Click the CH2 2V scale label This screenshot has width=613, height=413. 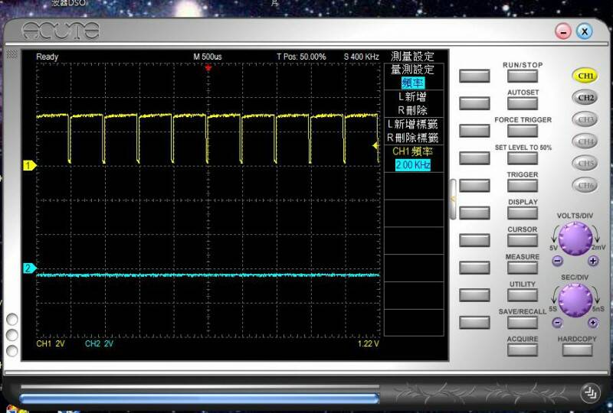(x=100, y=343)
